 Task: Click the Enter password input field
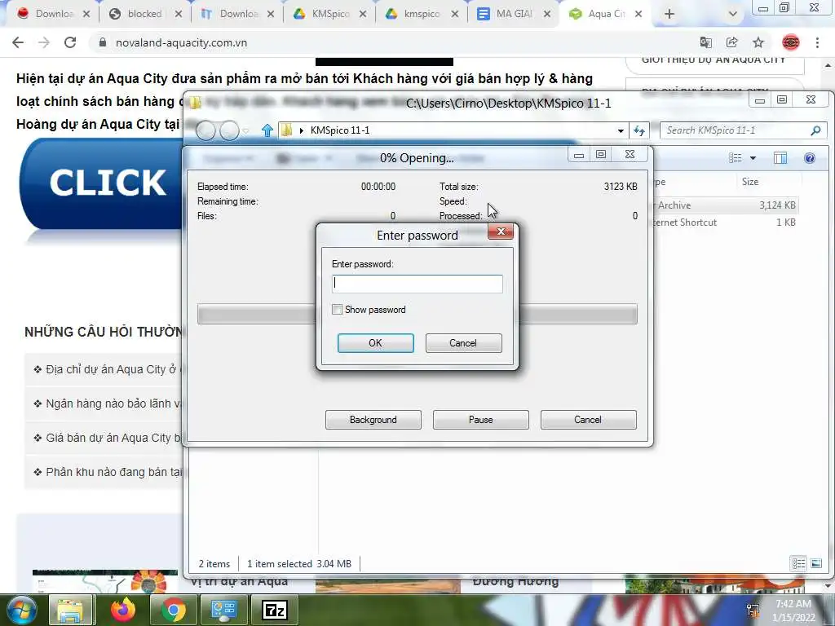point(417,284)
